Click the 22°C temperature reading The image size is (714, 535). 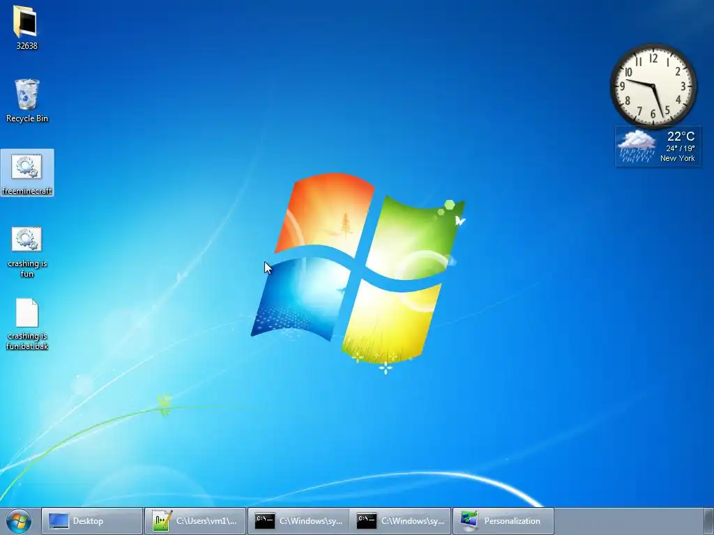[x=681, y=136]
